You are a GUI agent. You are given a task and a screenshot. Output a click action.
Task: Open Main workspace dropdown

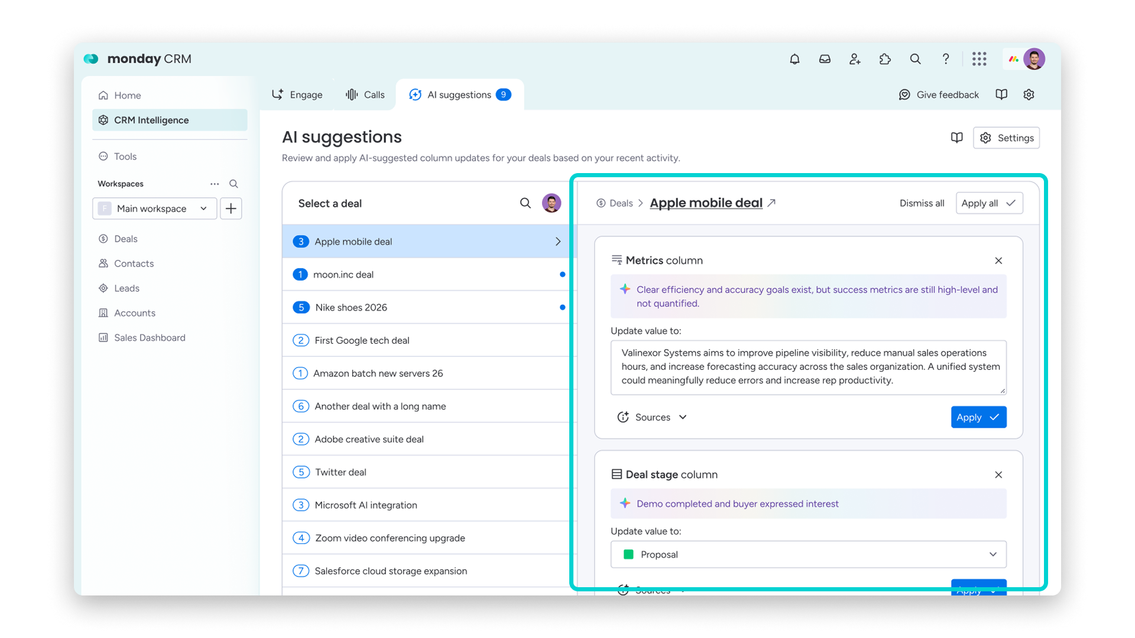pyautogui.click(x=155, y=209)
